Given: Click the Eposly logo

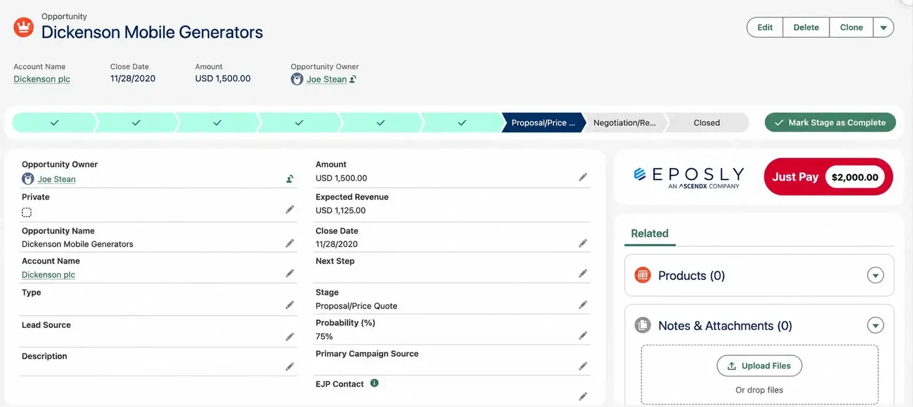Looking at the screenshot, I should (x=689, y=177).
